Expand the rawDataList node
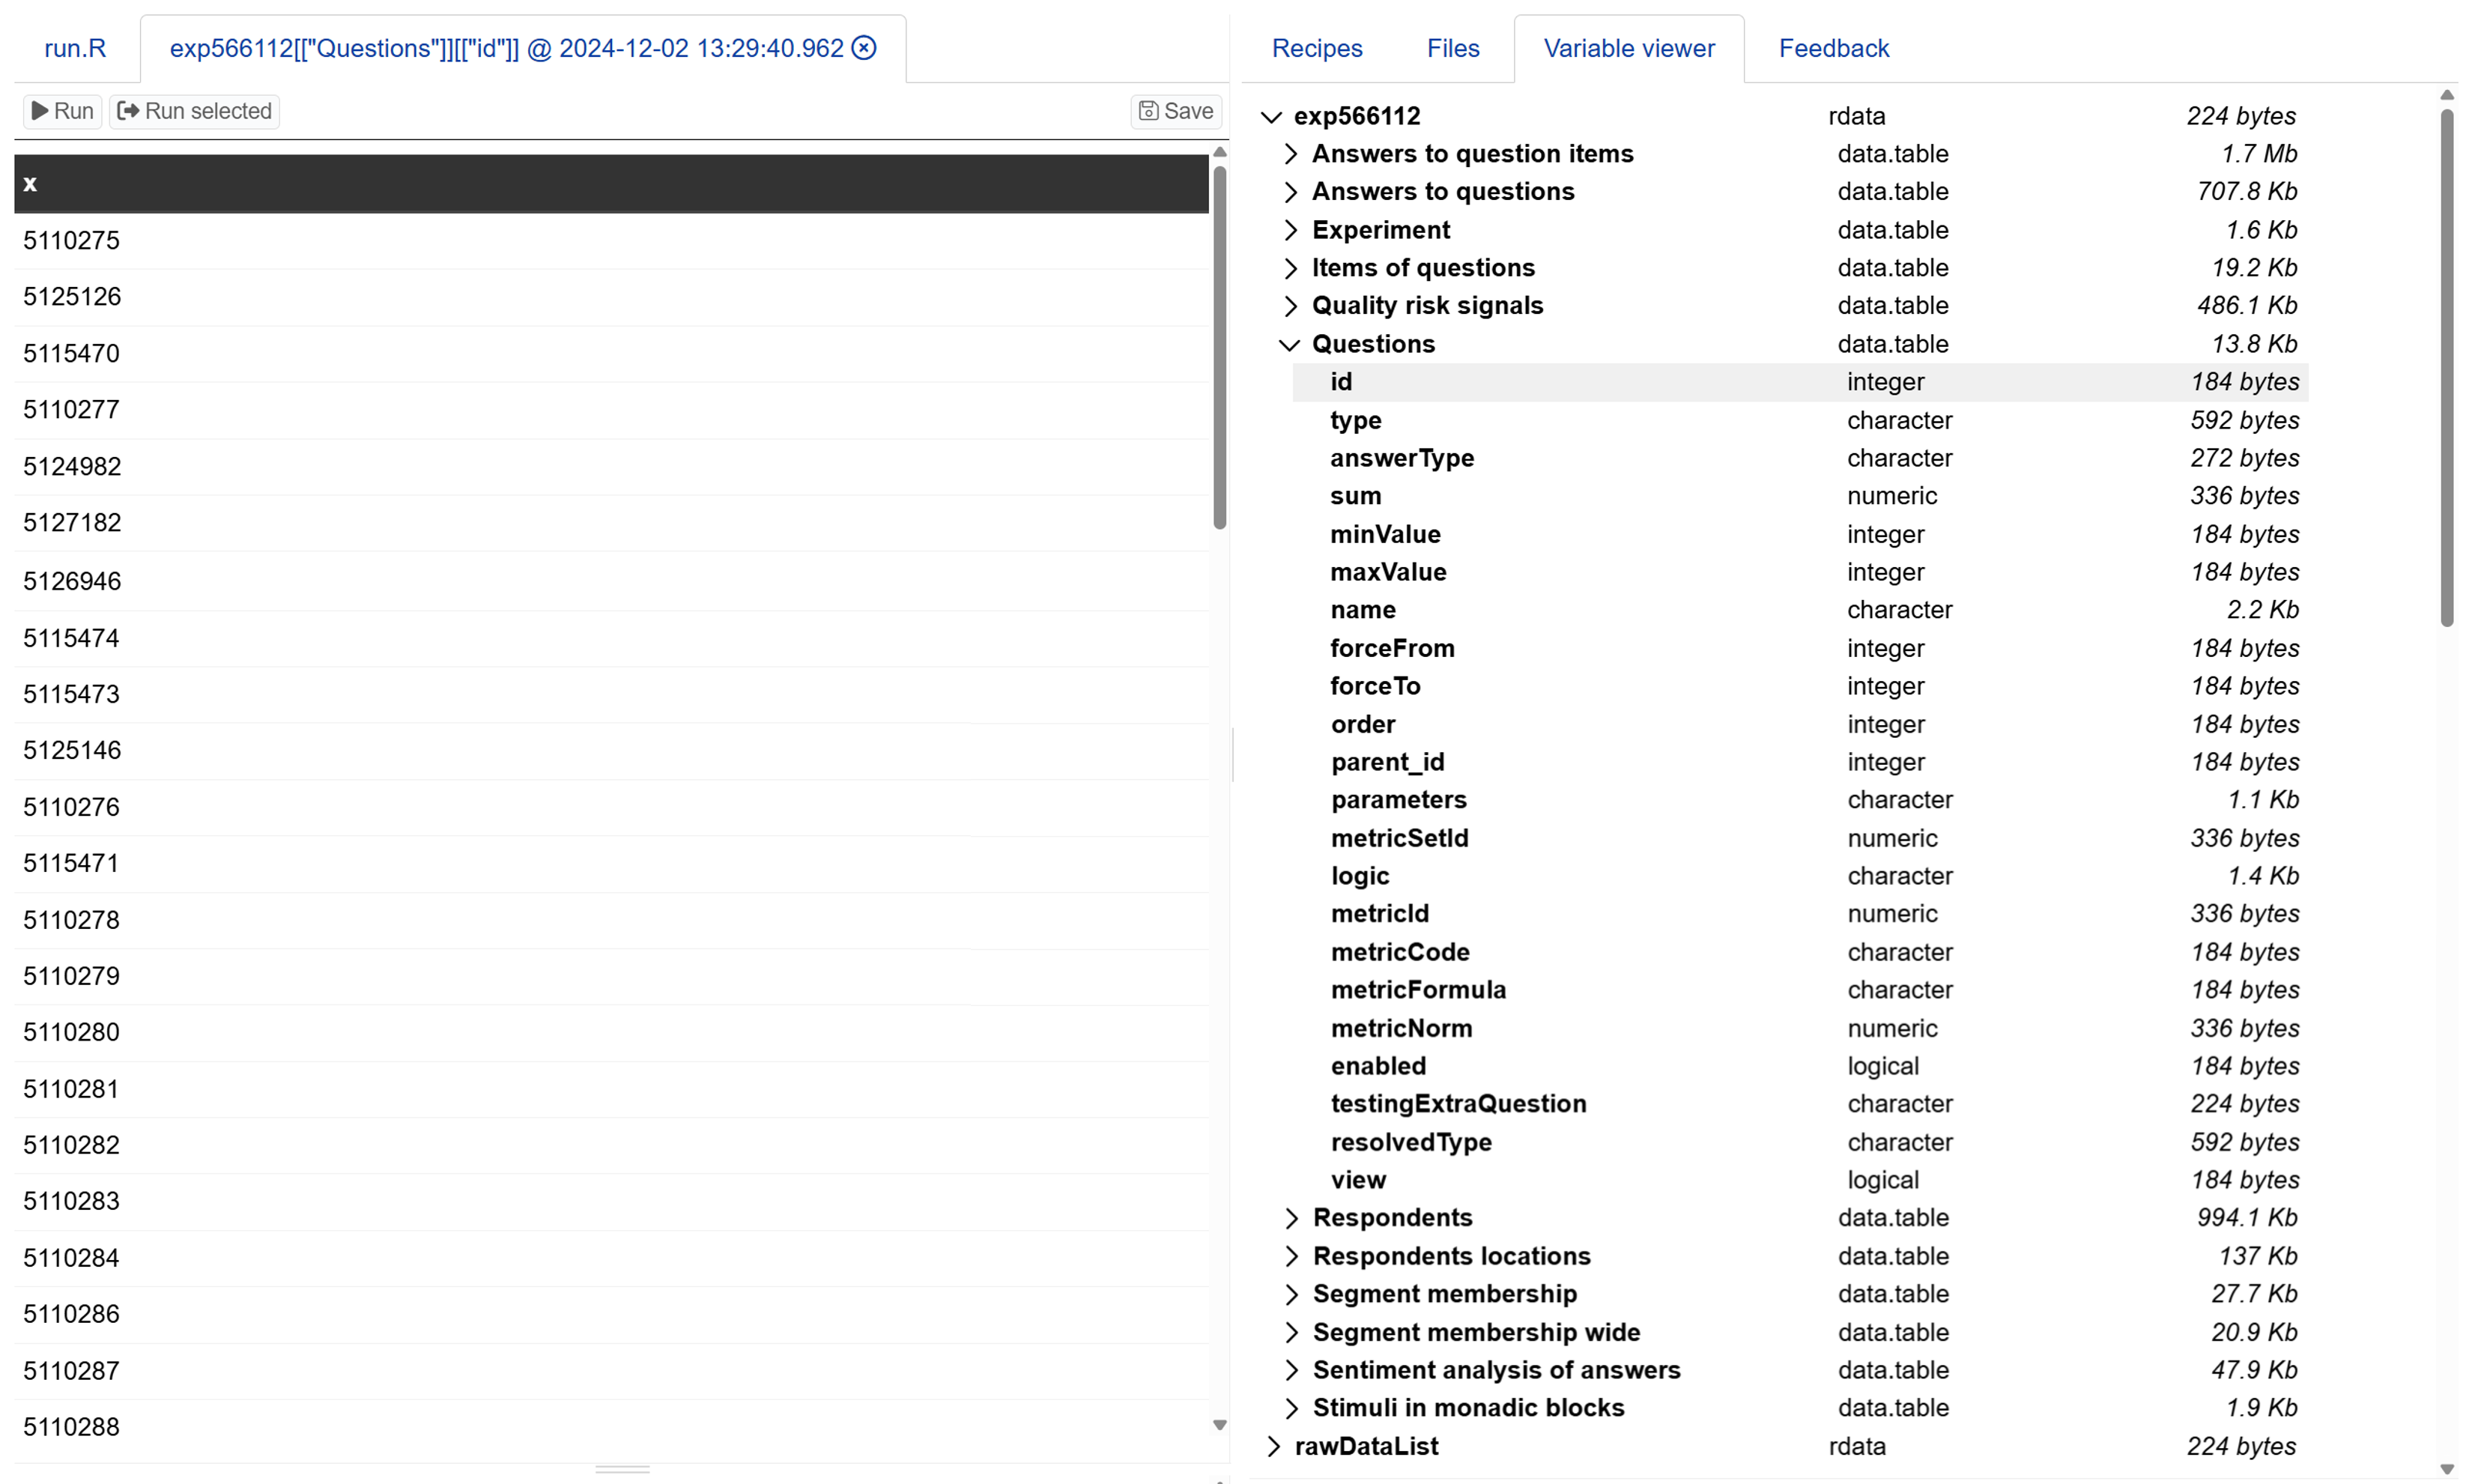The width and height of the screenshot is (2472, 1484). click(1273, 1447)
